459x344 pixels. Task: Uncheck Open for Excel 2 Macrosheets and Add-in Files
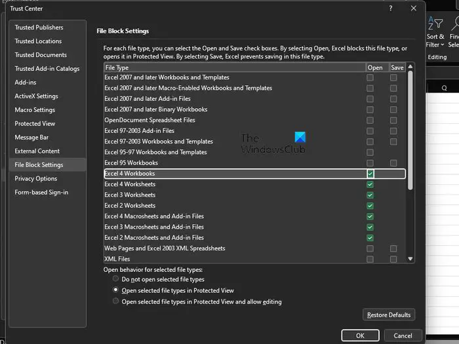pos(370,238)
